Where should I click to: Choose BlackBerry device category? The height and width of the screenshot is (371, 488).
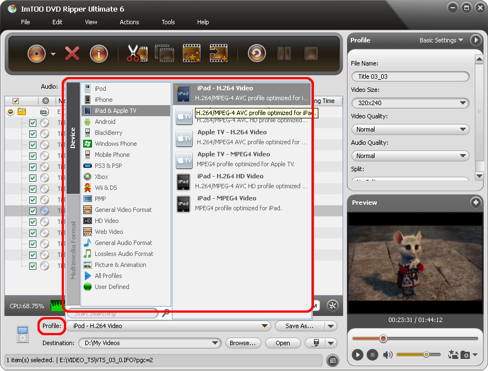click(x=126, y=133)
